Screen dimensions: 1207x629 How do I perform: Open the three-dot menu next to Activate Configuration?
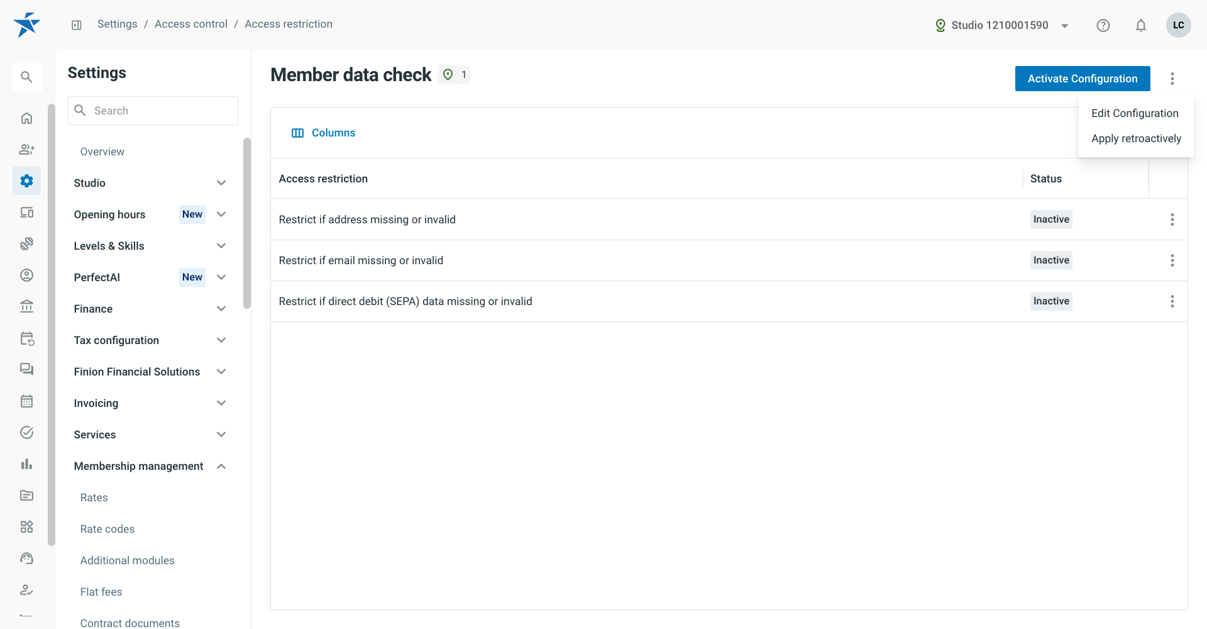pyautogui.click(x=1172, y=79)
